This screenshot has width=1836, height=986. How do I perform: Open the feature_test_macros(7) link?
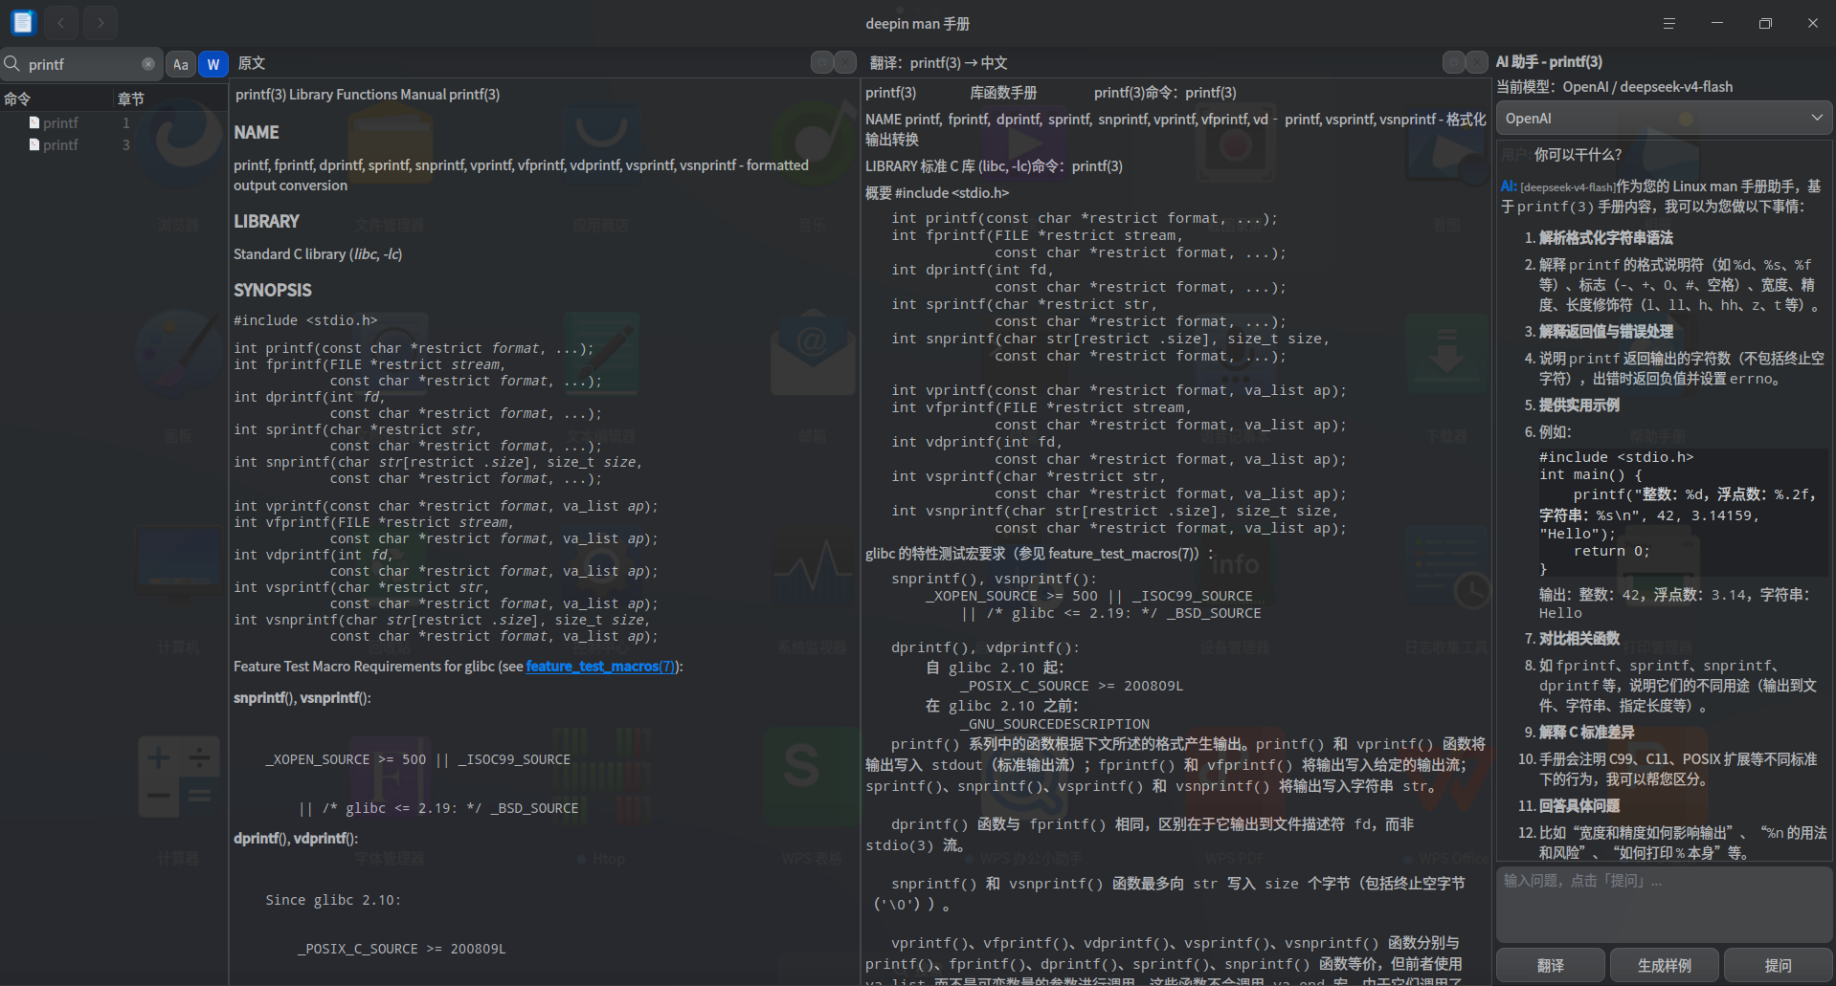(x=600, y=667)
